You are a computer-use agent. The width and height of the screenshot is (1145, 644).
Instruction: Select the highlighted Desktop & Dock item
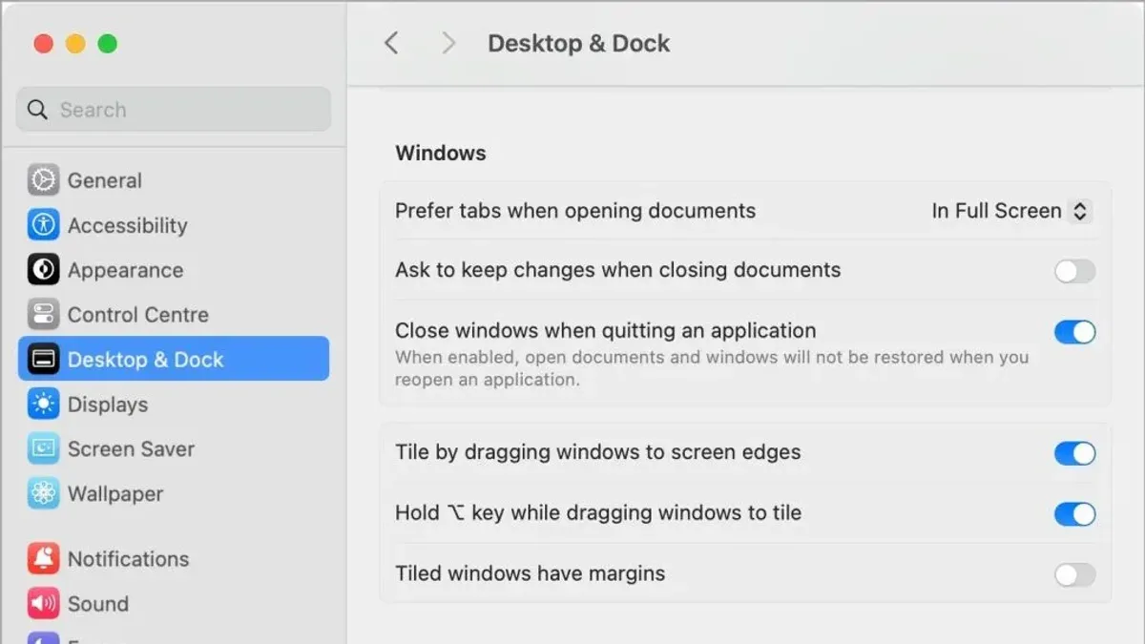(x=174, y=359)
